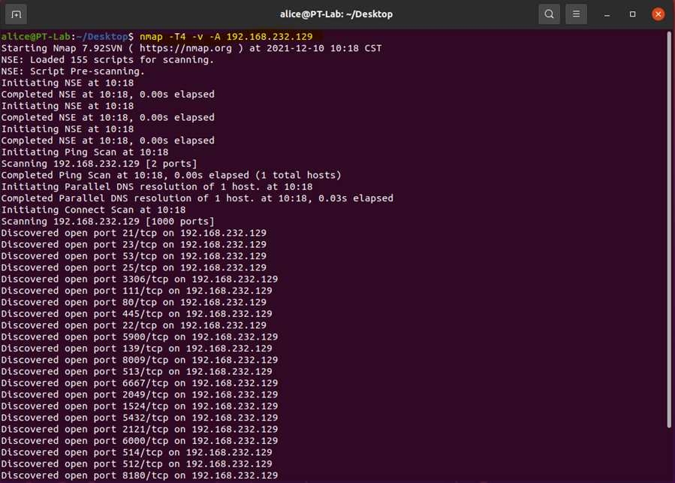Click 'Scanning 192.168.232.129 [1000 ports]' line
The image size is (675, 483).
[x=107, y=222]
